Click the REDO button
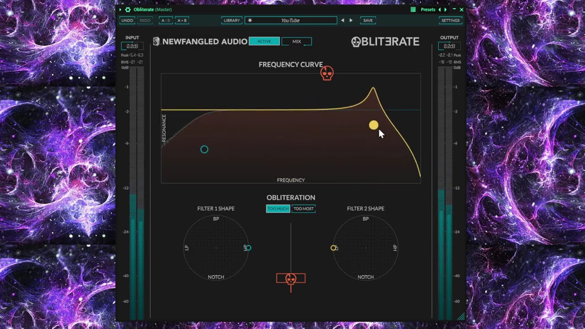Image resolution: width=585 pixels, height=329 pixels. (145, 21)
